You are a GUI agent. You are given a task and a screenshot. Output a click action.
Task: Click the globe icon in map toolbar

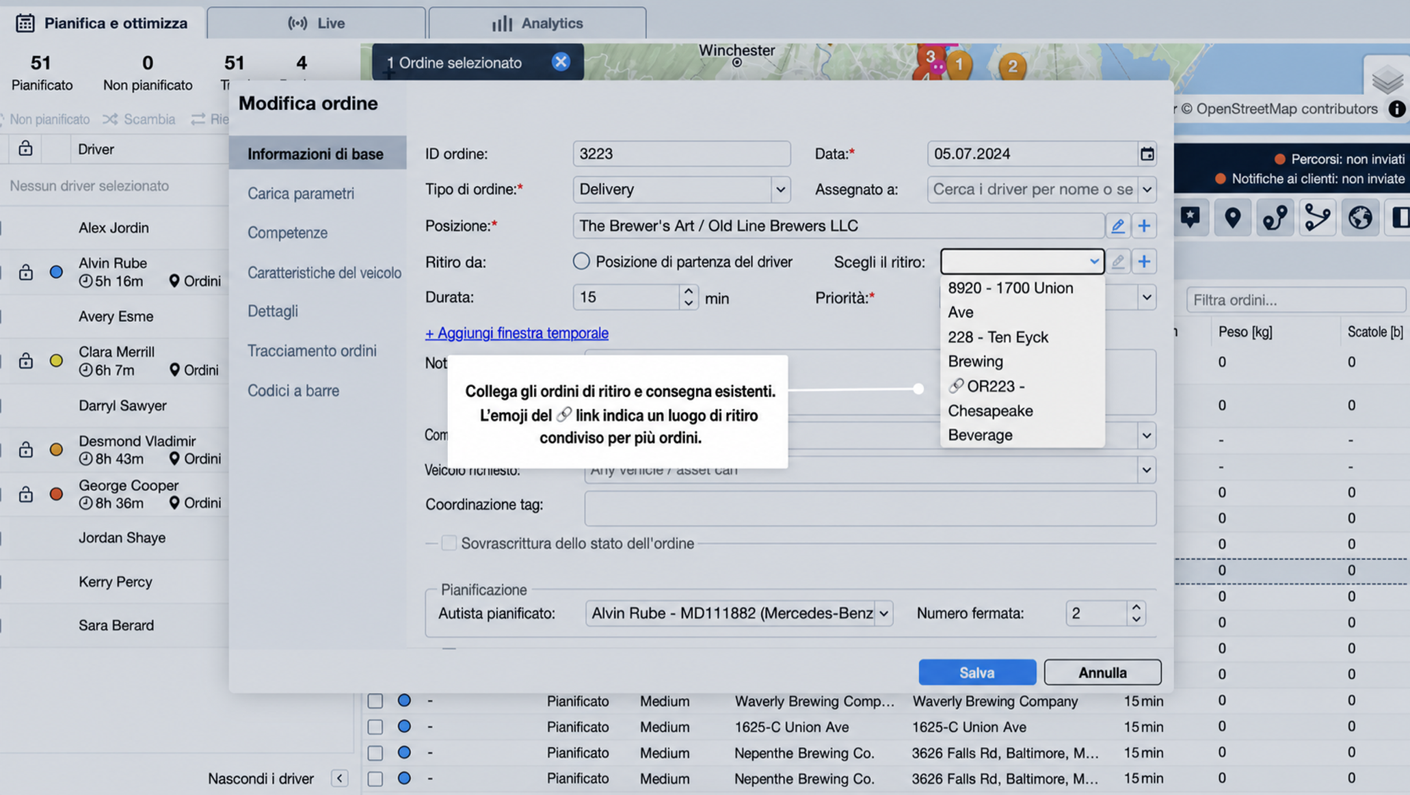click(1359, 218)
